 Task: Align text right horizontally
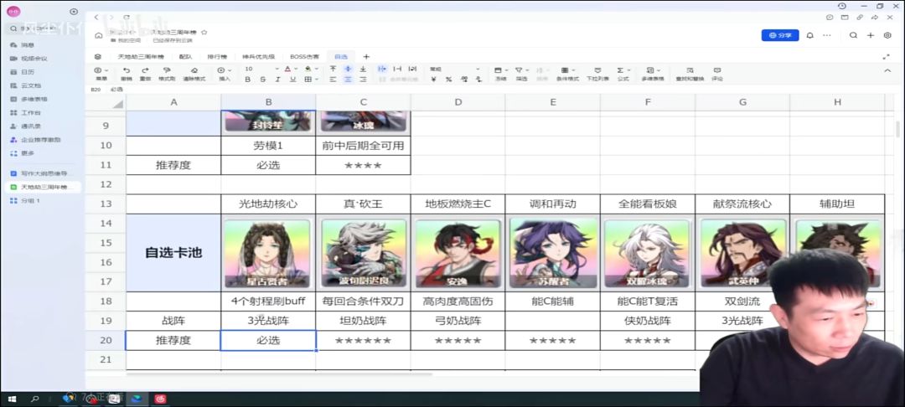(x=363, y=80)
